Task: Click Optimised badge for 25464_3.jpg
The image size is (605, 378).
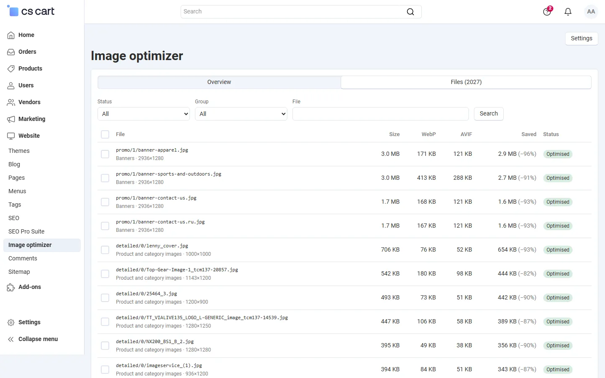Action: [558, 298]
